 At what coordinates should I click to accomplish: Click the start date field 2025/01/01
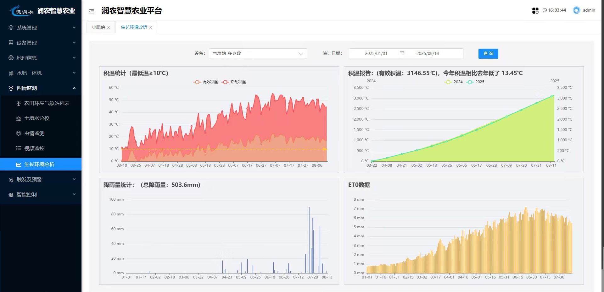click(x=376, y=54)
